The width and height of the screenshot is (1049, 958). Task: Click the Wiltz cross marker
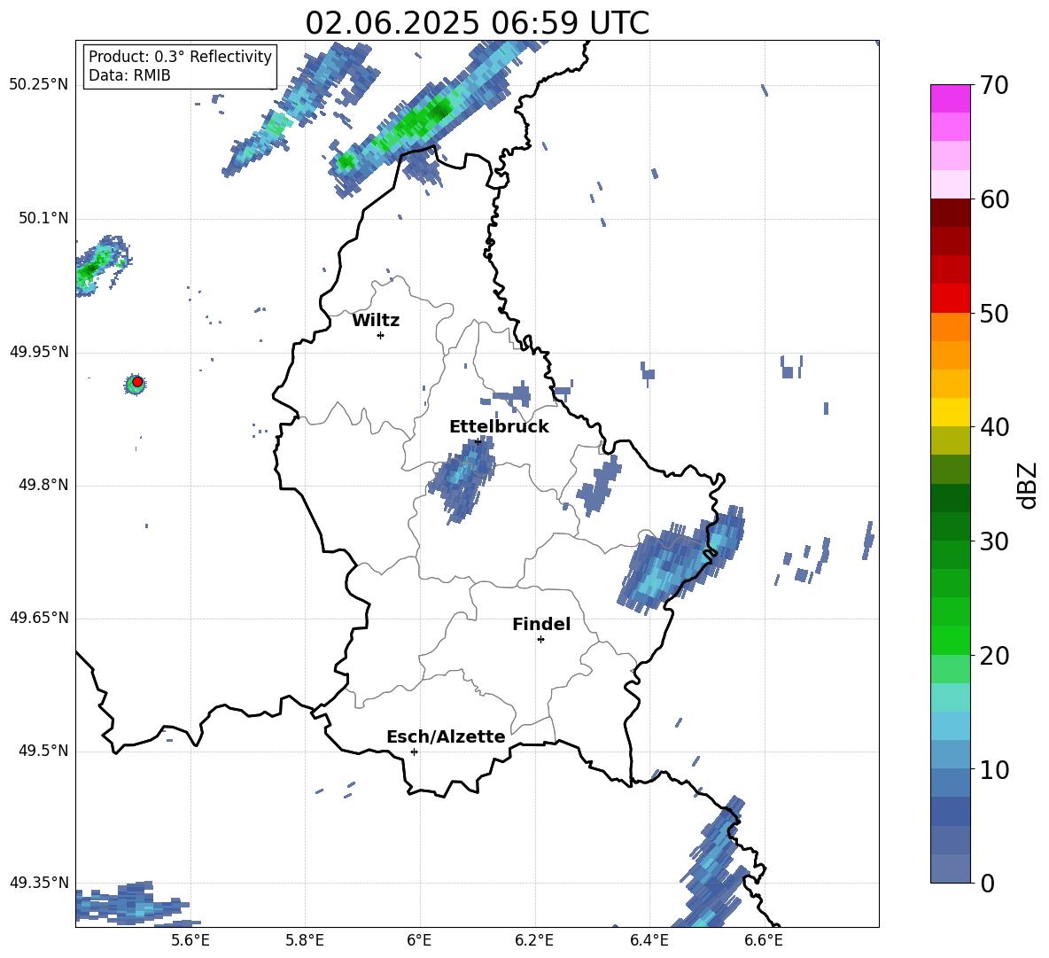(x=381, y=335)
